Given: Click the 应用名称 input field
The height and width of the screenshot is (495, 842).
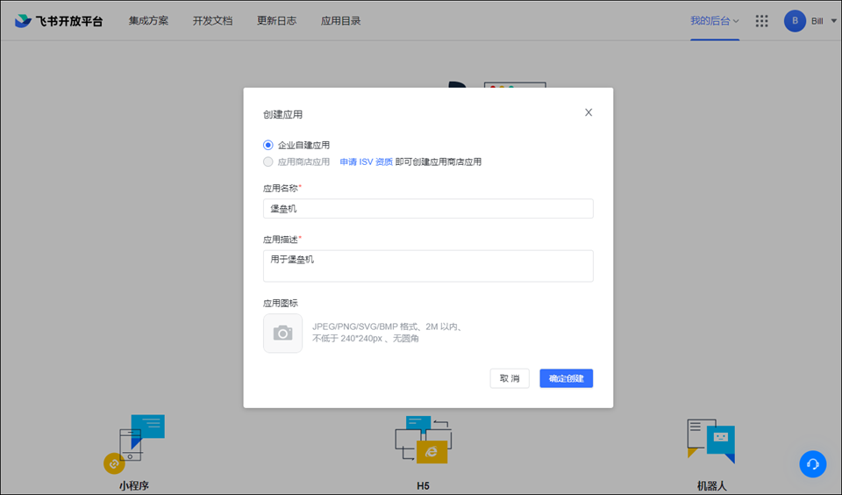Looking at the screenshot, I should point(428,209).
